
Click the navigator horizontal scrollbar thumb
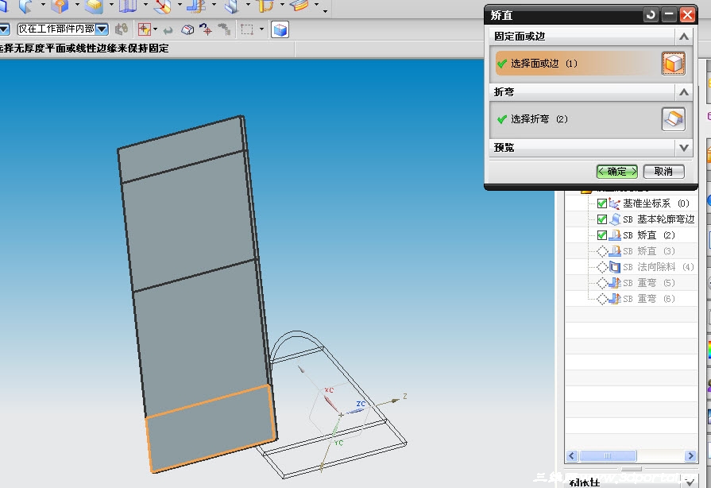pos(608,455)
